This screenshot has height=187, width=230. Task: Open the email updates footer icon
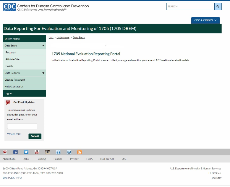click(5, 152)
